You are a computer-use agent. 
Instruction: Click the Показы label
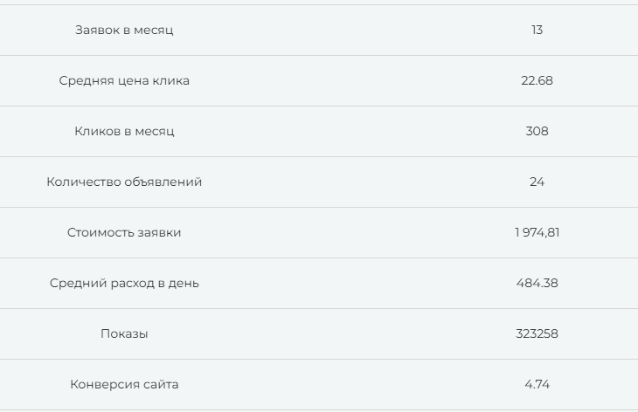click(124, 333)
